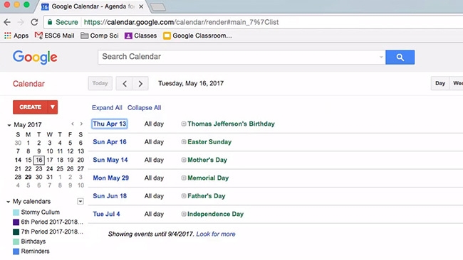Click the Calendar title link
This screenshot has width=463, height=260.
point(28,84)
